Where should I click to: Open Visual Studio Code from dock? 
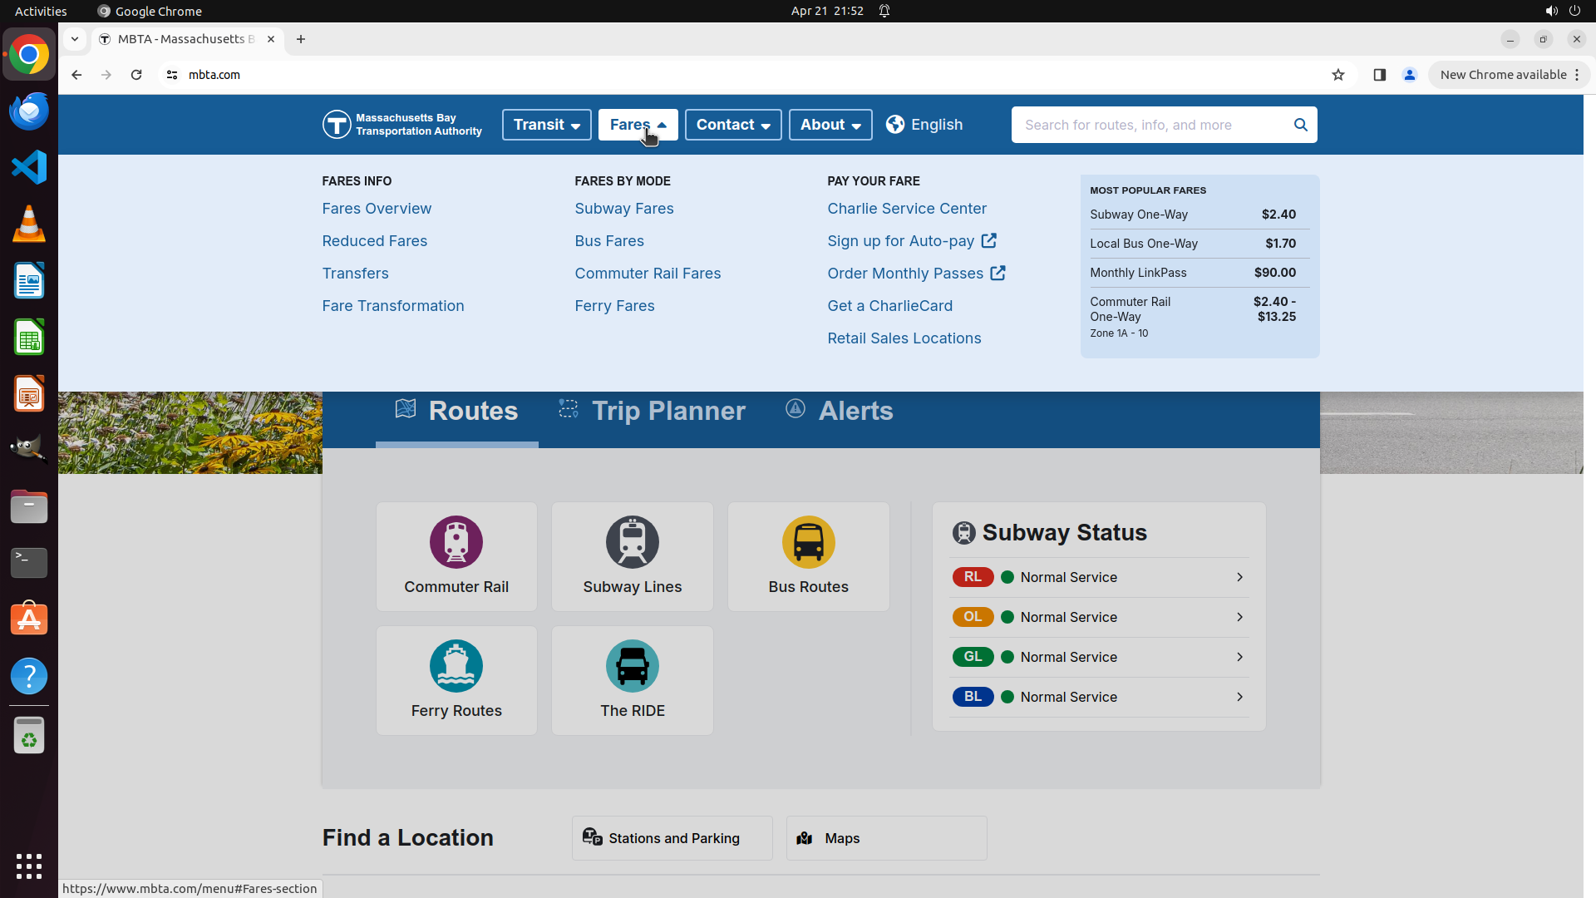(29, 167)
